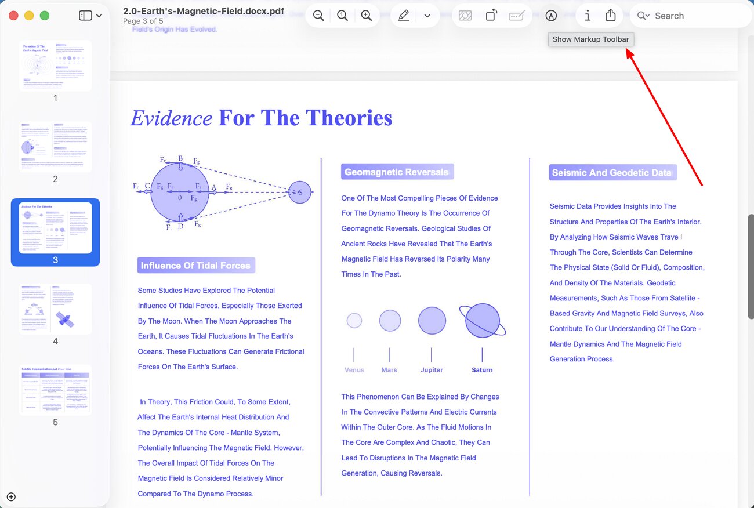The width and height of the screenshot is (754, 508).
Task: Click the Seismic And Geodetic Data heading
Action: pos(612,172)
